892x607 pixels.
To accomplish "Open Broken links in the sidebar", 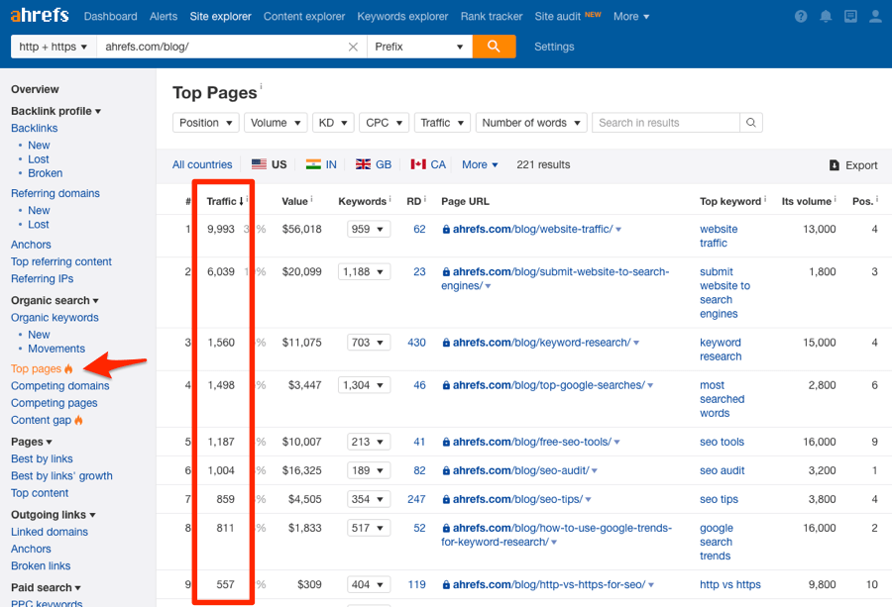I will click(x=41, y=566).
